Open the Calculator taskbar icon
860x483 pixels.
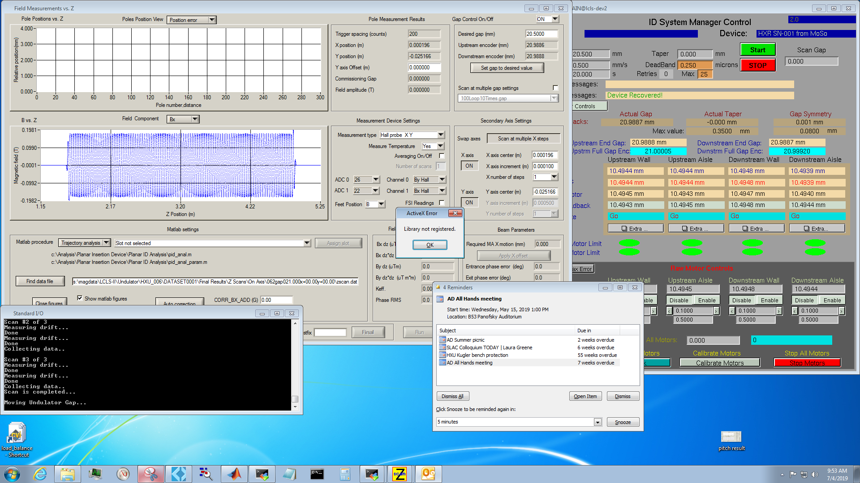(x=344, y=474)
